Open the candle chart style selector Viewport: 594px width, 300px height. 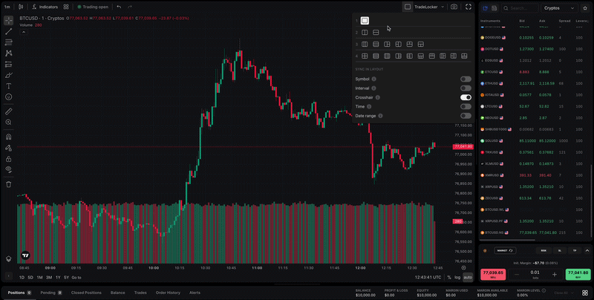[21, 7]
